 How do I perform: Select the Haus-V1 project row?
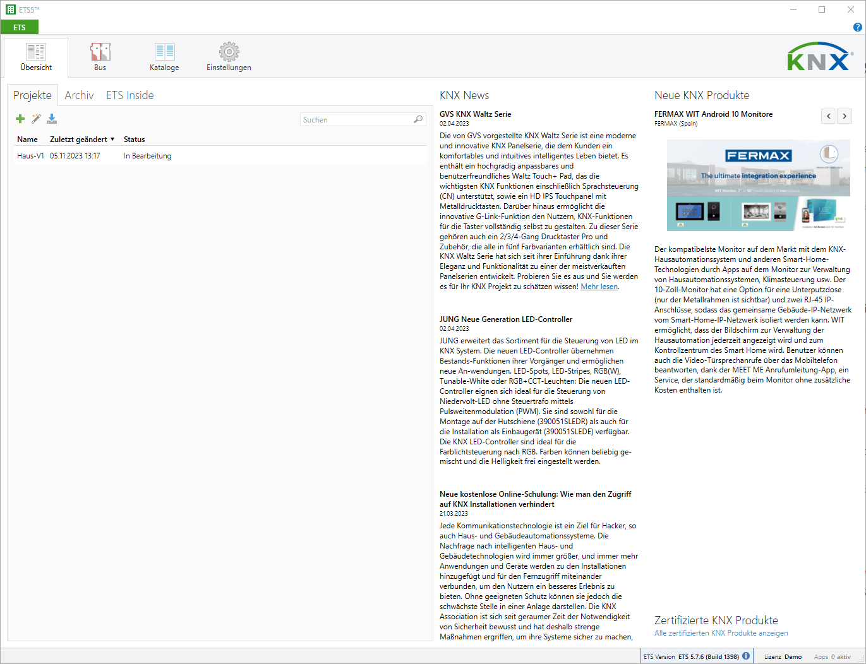tap(220, 156)
